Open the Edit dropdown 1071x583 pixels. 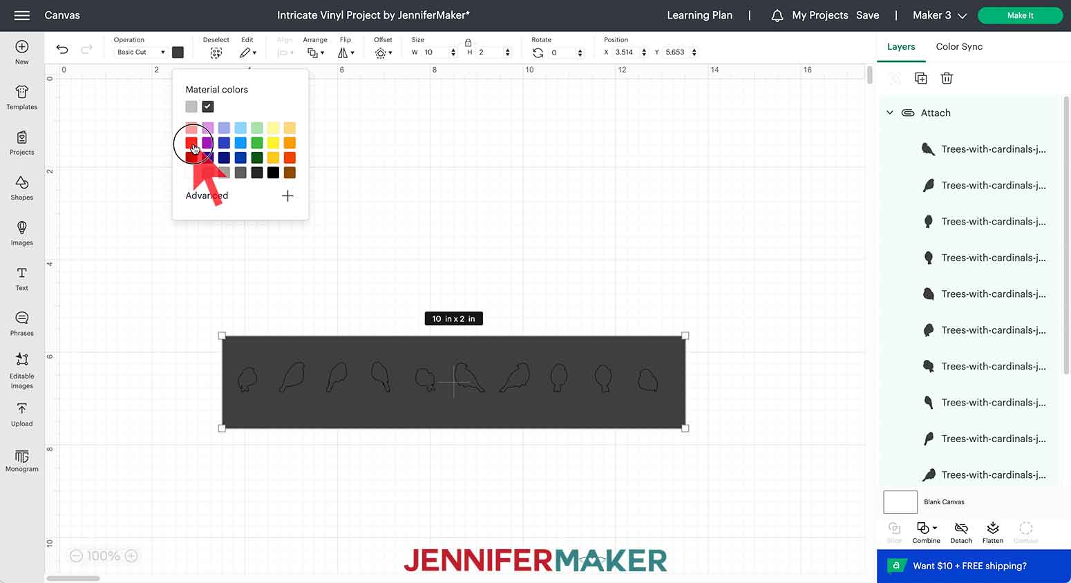point(248,52)
